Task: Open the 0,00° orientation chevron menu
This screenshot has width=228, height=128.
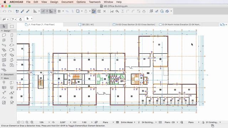Action: pos(71,122)
